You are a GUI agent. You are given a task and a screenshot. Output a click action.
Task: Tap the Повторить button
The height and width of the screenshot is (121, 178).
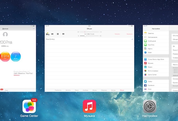click(x=117, y=34)
